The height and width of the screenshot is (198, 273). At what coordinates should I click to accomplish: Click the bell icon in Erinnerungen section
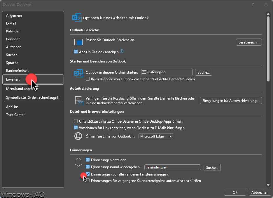[x=78, y=162]
